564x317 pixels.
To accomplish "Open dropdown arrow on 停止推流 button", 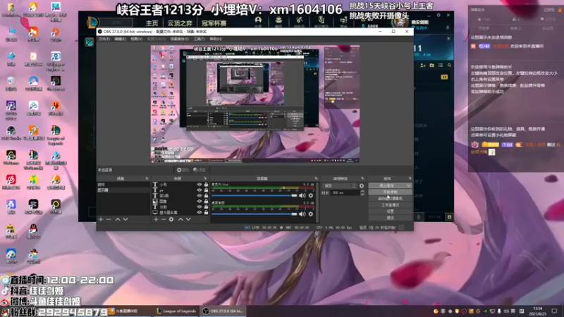I will pyautogui.click(x=408, y=185).
